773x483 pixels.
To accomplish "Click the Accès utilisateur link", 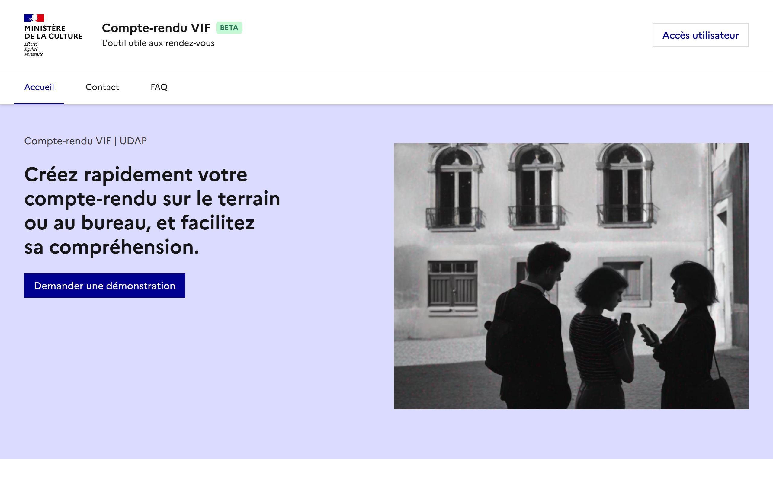I will [x=700, y=34].
